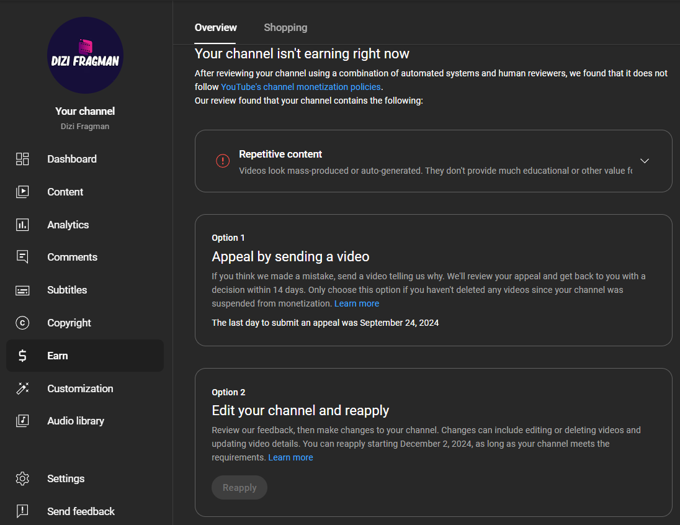Click the Option 1 label
Image resolution: width=680 pixels, height=525 pixels.
pyautogui.click(x=228, y=238)
